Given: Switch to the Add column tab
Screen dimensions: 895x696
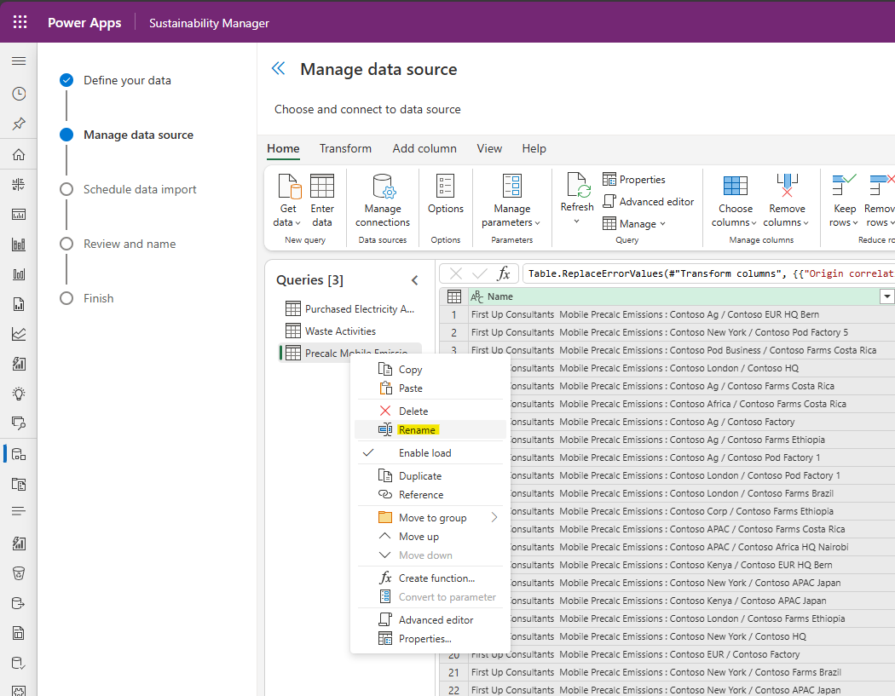Looking at the screenshot, I should click(x=424, y=148).
